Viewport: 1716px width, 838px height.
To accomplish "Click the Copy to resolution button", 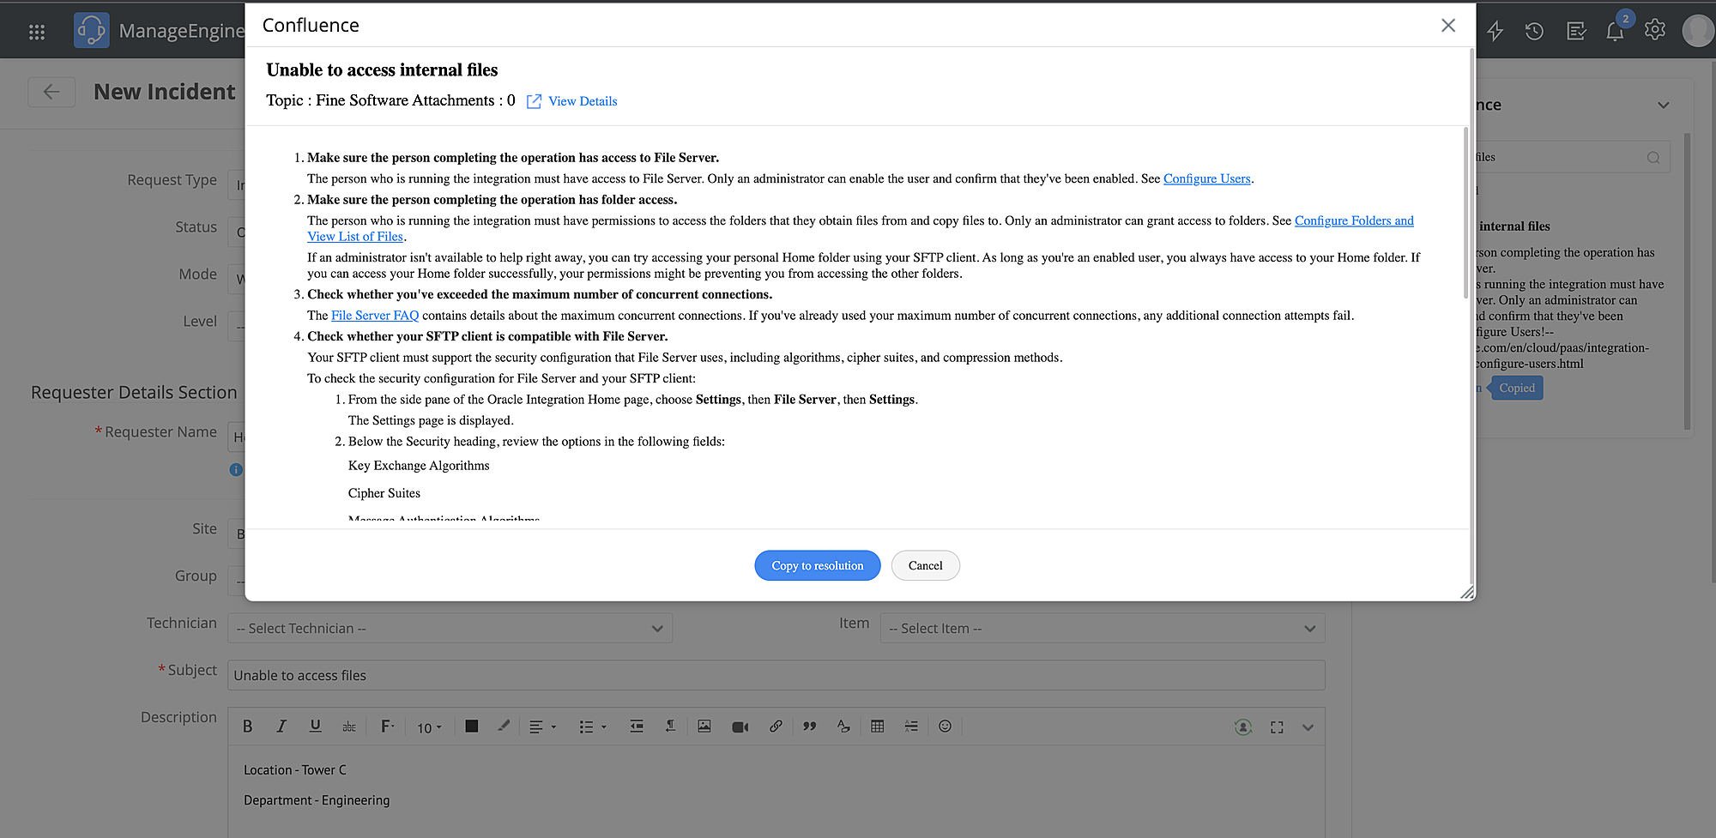I will 818,565.
